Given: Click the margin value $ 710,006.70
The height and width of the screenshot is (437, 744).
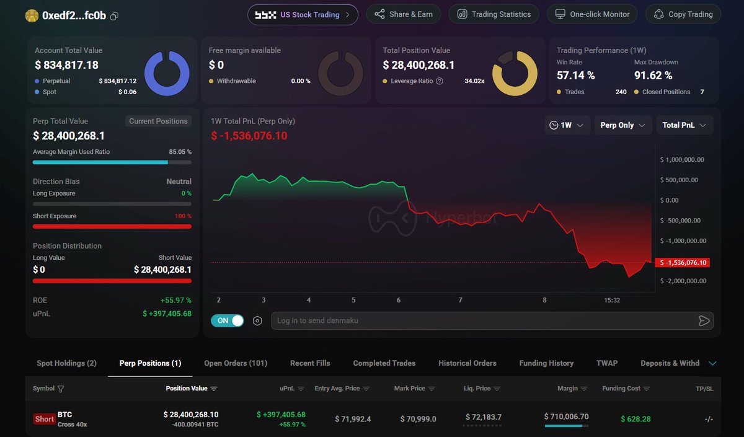Looking at the screenshot, I should click(566, 417).
